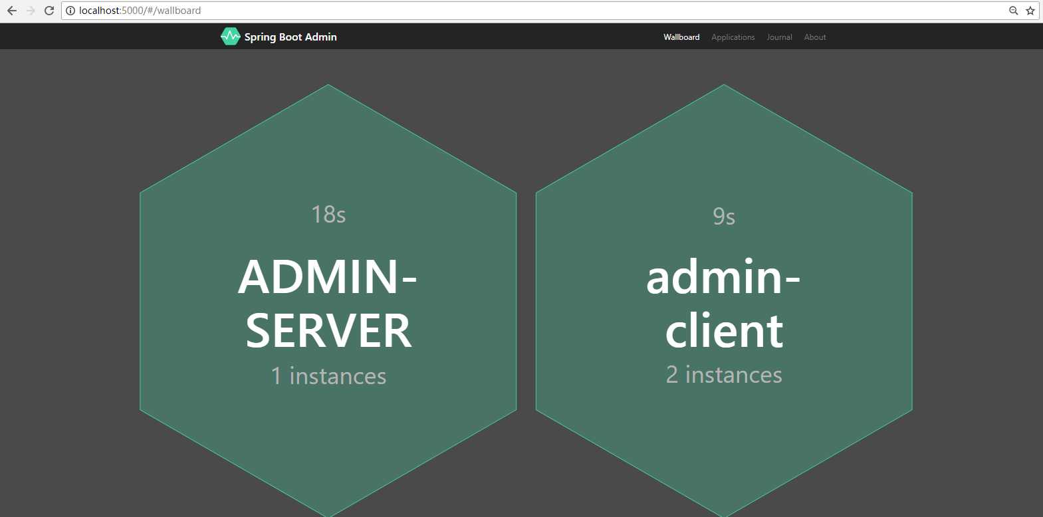Open the zoom magnifier icon in address bar

[x=1014, y=11]
